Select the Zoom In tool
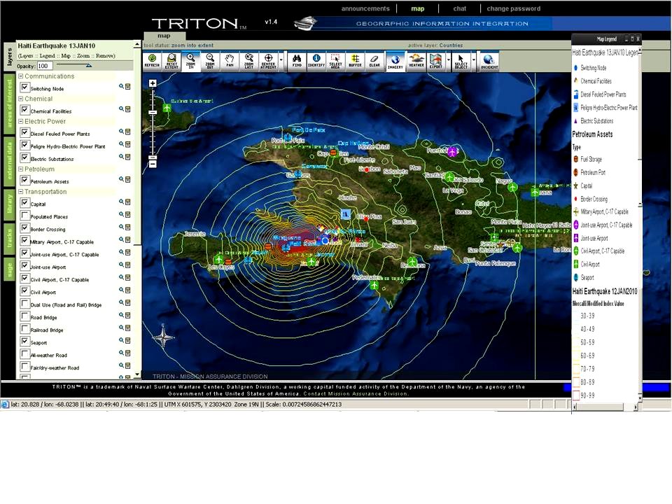This screenshot has width=672, height=504. [190, 61]
